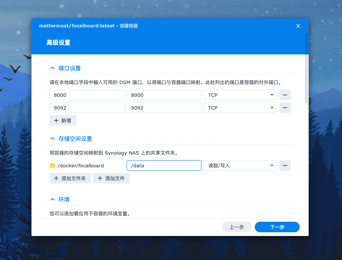Click 添加文件 button
342x260 pixels.
112,178
